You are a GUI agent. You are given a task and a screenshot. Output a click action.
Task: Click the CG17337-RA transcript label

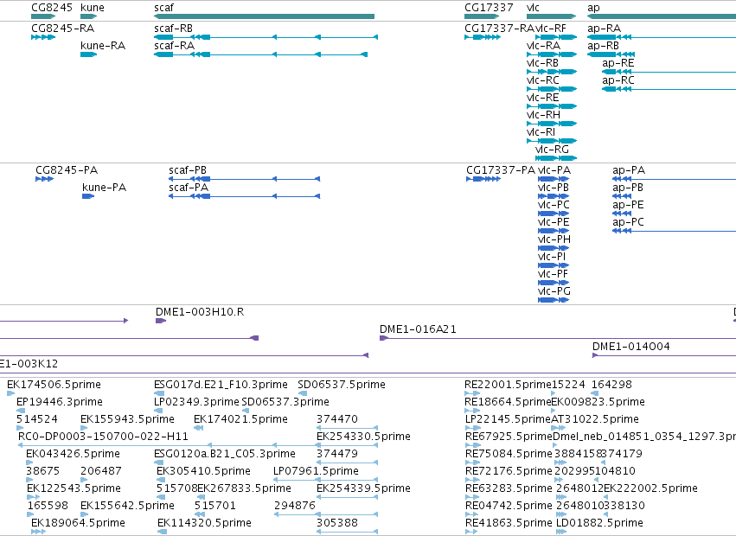click(499, 29)
